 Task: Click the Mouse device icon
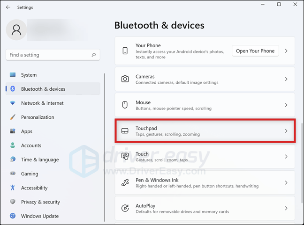coord(125,105)
